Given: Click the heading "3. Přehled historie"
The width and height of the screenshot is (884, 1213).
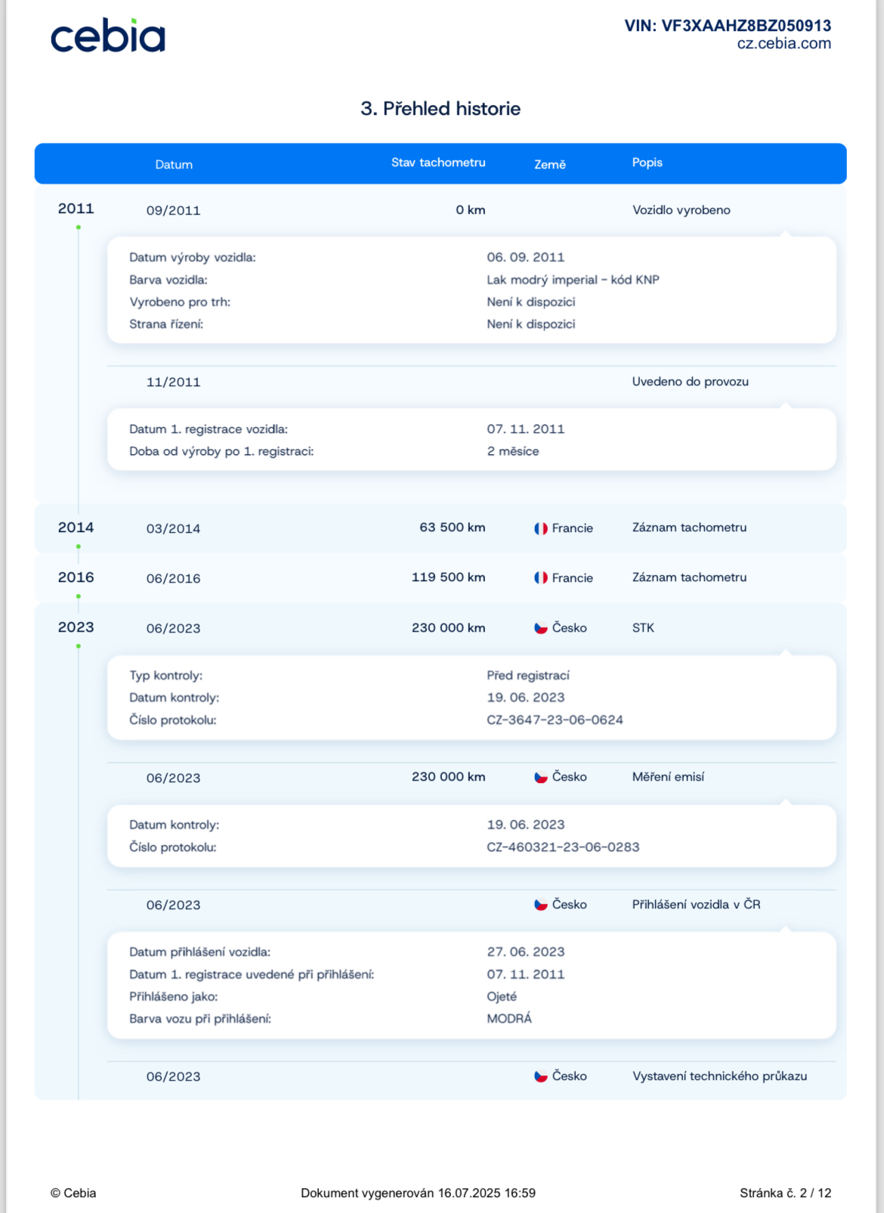Looking at the screenshot, I should coord(440,109).
